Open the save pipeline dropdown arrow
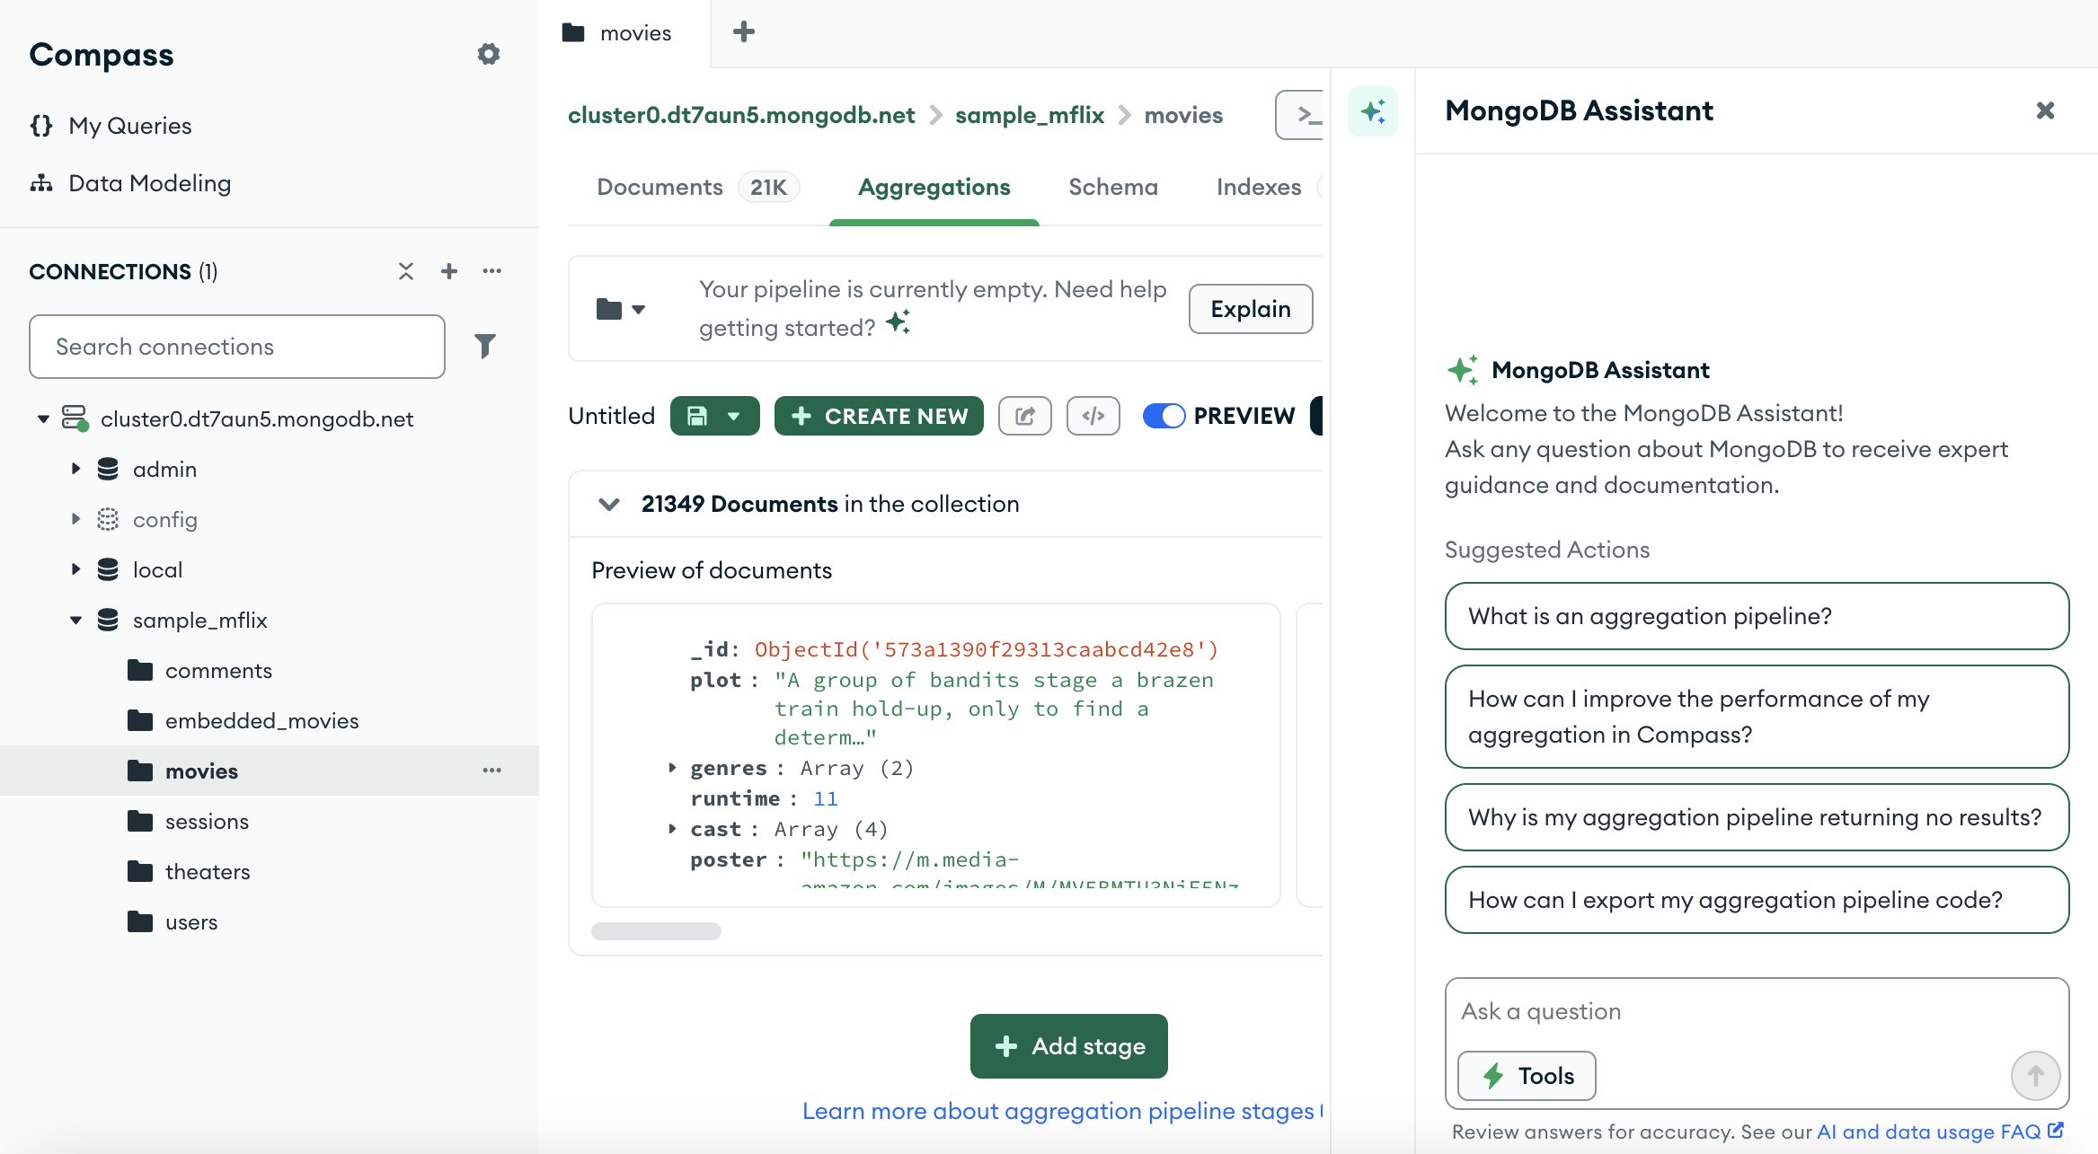 tap(734, 416)
